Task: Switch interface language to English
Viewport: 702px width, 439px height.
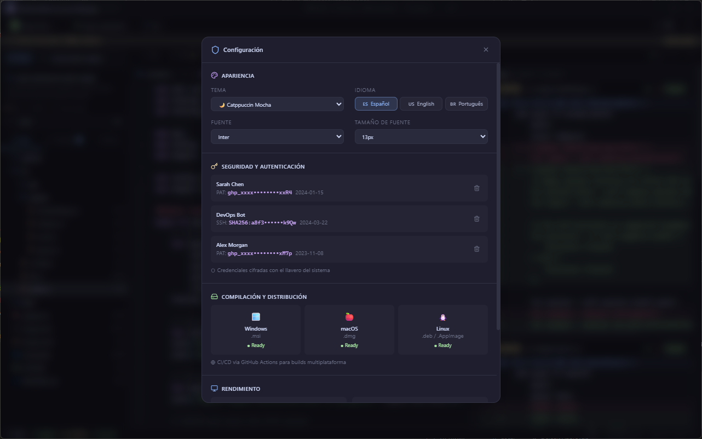Action: pos(421,103)
